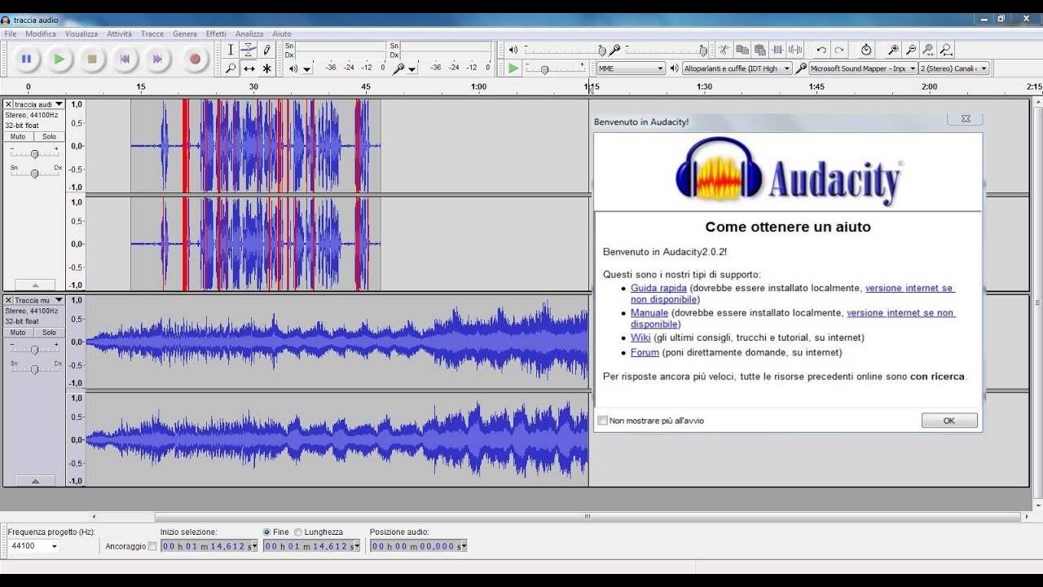The image size is (1043, 587).
Task: Undo the last action
Action: point(821,50)
